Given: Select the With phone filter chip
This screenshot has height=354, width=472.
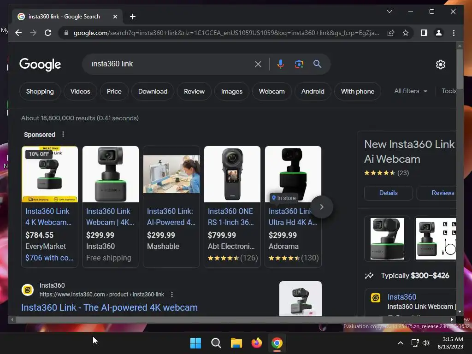Looking at the screenshot, I should [358, 91].
